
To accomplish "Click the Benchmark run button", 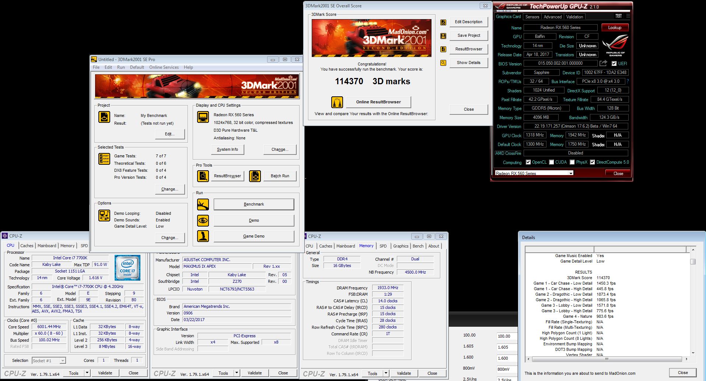I will (254, 204).
